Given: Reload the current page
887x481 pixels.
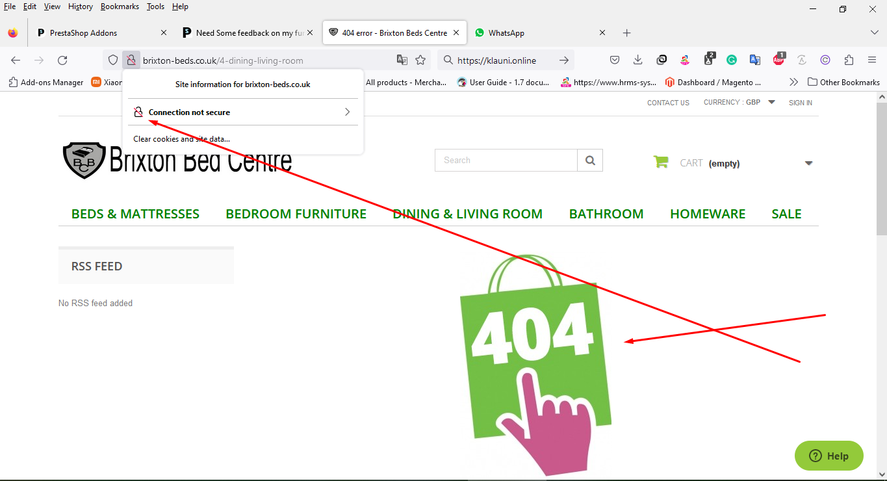Looking at the screenshot, I should click(62, 60).
